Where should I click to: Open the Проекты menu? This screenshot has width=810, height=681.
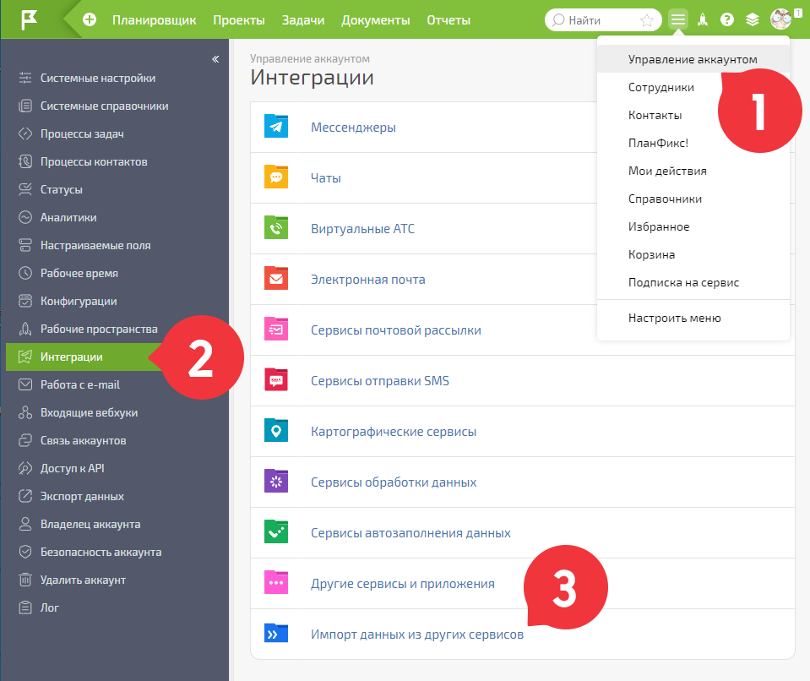pos(239,20)
